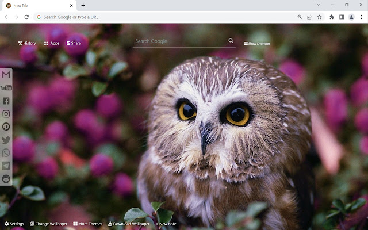The width and height of the screenshot is (368, 230).
Task: Open More Themes
Action: click(x=88, y=224)
